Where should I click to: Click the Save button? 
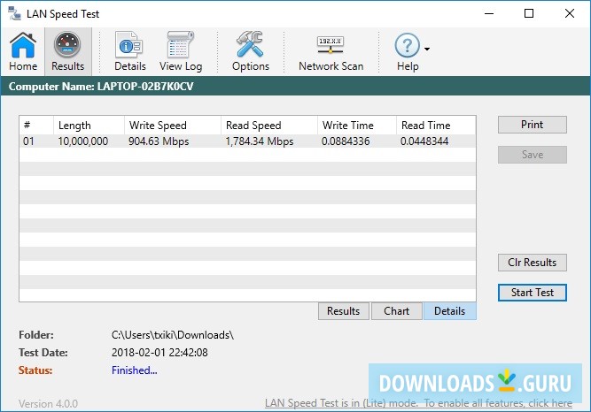tap(533, 155)
